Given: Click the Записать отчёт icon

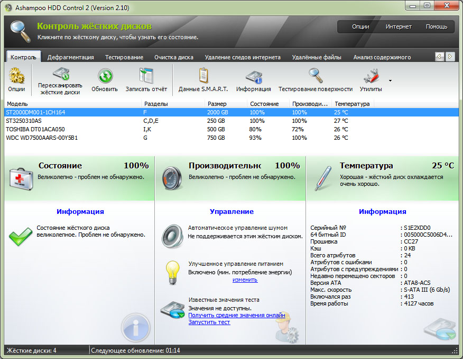Looking at the screenshot, I should click(x=146, y=76).
